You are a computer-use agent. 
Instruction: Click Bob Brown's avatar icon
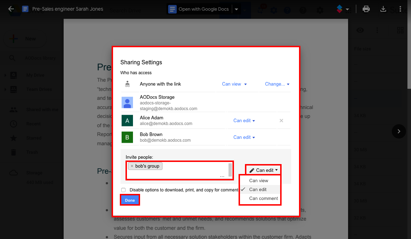point(127,137)
